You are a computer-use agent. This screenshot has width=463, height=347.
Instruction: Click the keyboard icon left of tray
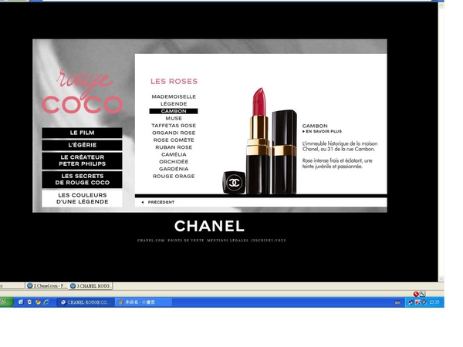click(397, 302)
